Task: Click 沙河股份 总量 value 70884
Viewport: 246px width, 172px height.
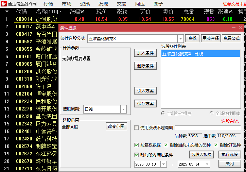Action: click(188, 19)
